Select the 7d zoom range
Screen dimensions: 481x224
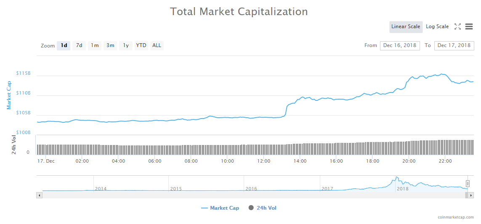pos(79,45)
